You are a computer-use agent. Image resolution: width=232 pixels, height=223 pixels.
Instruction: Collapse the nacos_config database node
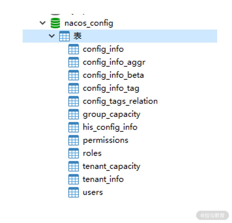pos(43,23)
